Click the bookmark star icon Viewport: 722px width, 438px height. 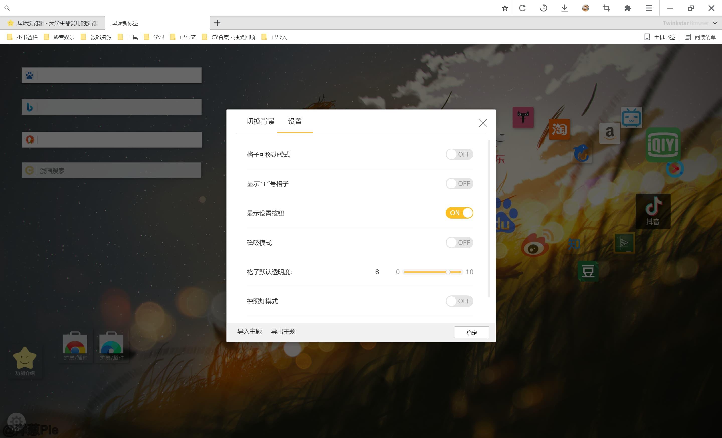[x=505, y=8]
